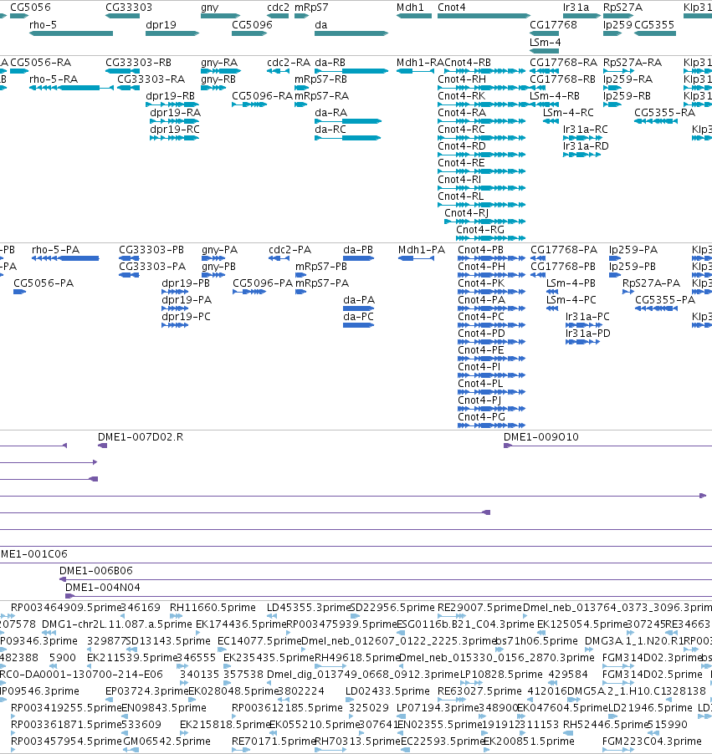Select transcript Cnot4-RH
Viewport: 712px width, 754px height.
pyautogui.click(x=462, y=79)
